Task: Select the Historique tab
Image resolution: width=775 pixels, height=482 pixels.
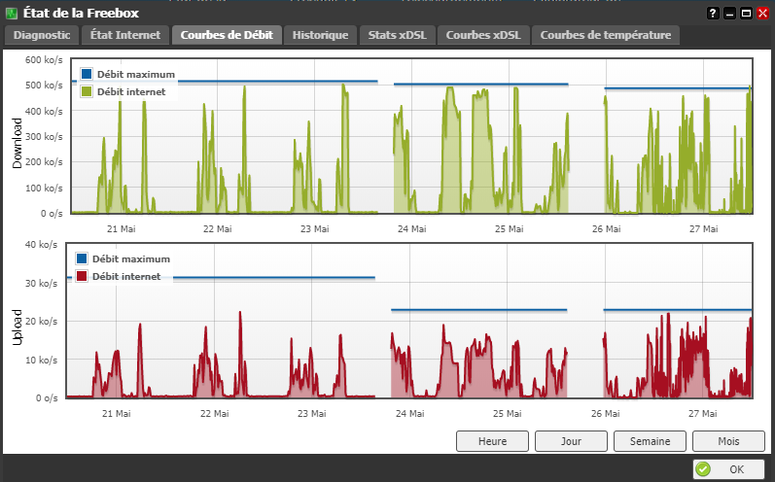Action: [x=320, y=35]
